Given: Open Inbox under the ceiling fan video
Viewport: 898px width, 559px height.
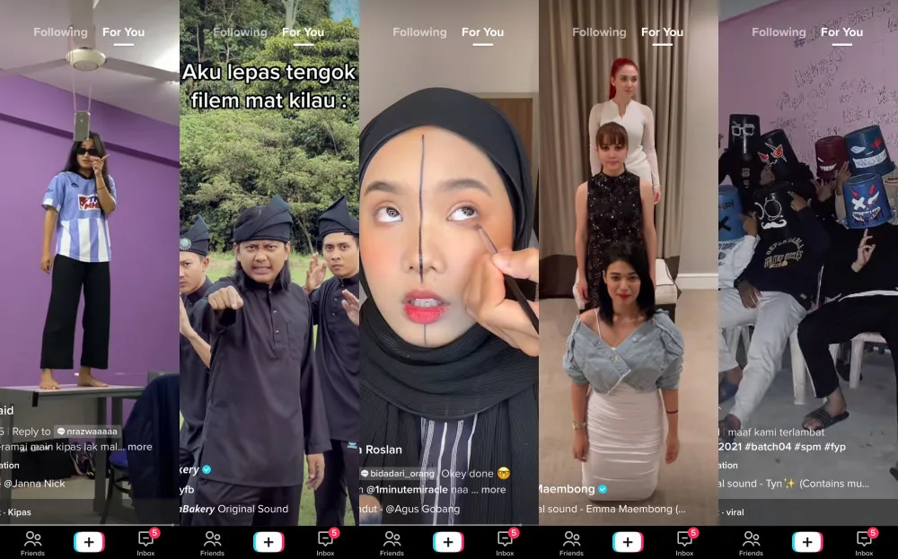Looking at the screenshot, I should [145, 542].
